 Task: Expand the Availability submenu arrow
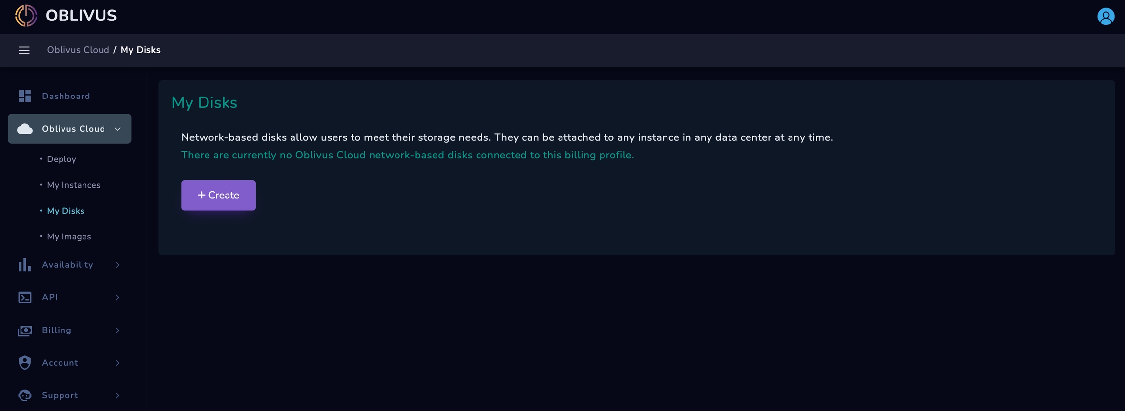(x=118, y=265)
